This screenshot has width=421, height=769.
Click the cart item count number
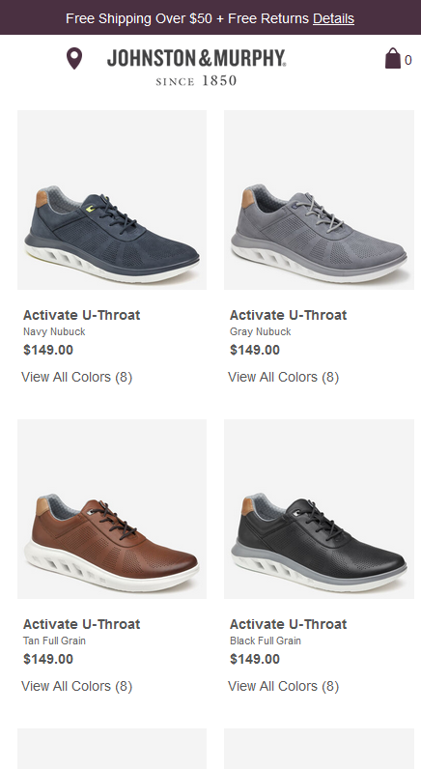(408, 60)
